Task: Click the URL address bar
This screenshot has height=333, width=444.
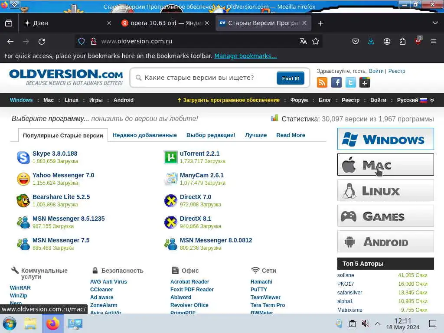Action: pyautogui.click(x=198, y=41)
